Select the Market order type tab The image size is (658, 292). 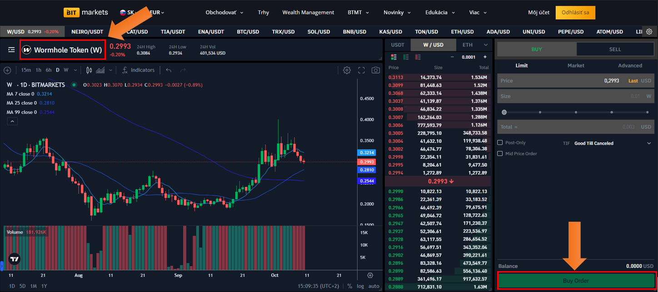[576, 66]
